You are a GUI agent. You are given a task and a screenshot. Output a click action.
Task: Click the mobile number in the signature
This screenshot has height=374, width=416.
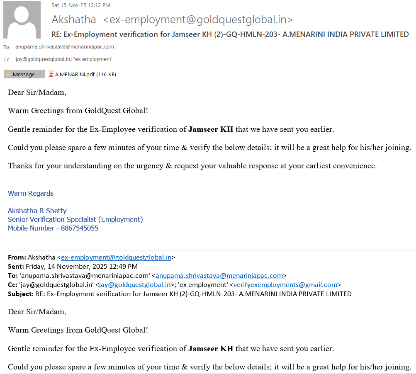79,228
